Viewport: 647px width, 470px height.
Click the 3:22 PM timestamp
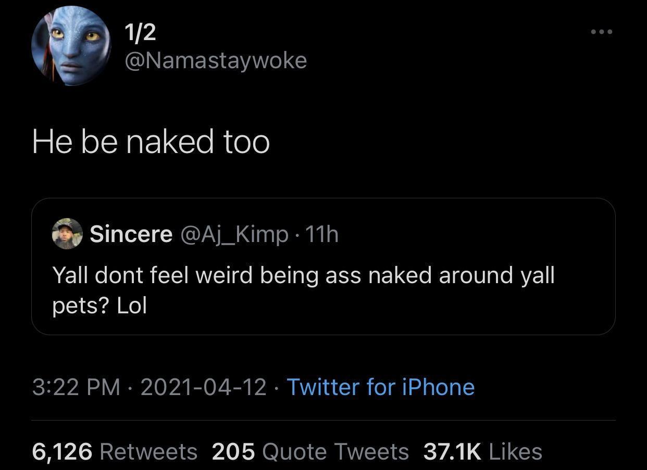click(x=76, y=387)
